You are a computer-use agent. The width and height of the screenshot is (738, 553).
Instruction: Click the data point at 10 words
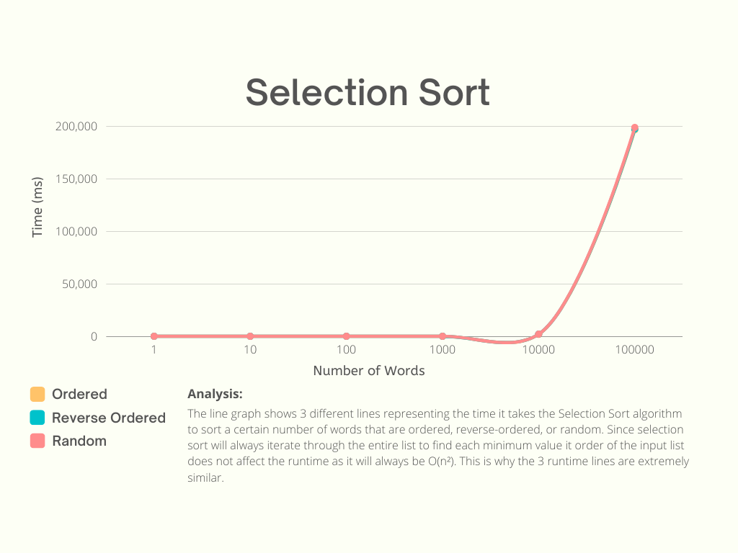click(250, 336)
